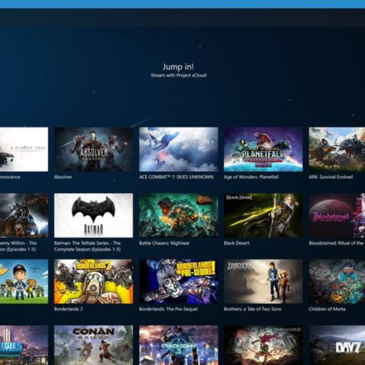Click the 'ARK: Survival Evolved' label
365x365 pixels.
[331, 177]
